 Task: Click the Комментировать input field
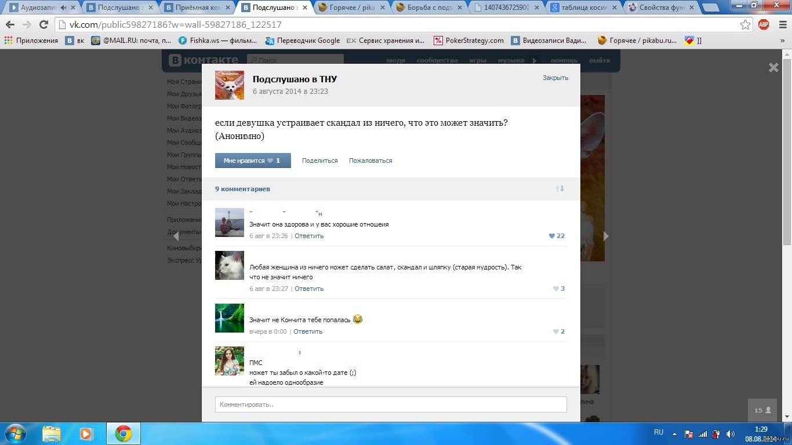(x=391, y=404)
